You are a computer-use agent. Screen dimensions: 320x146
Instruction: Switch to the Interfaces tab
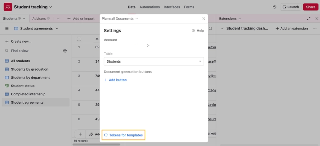coord(172,7)
